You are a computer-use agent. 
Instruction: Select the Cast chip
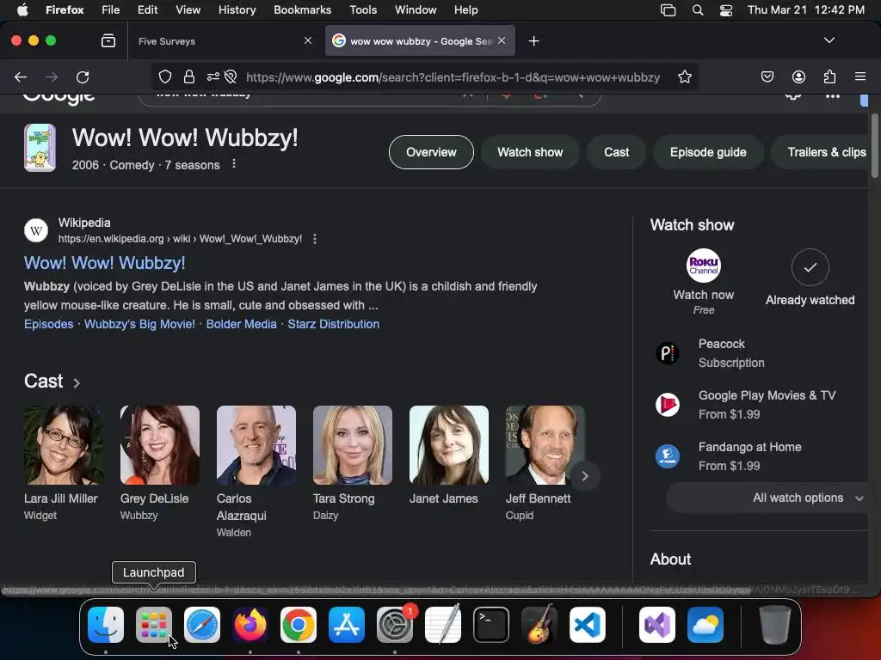point(616,152)
